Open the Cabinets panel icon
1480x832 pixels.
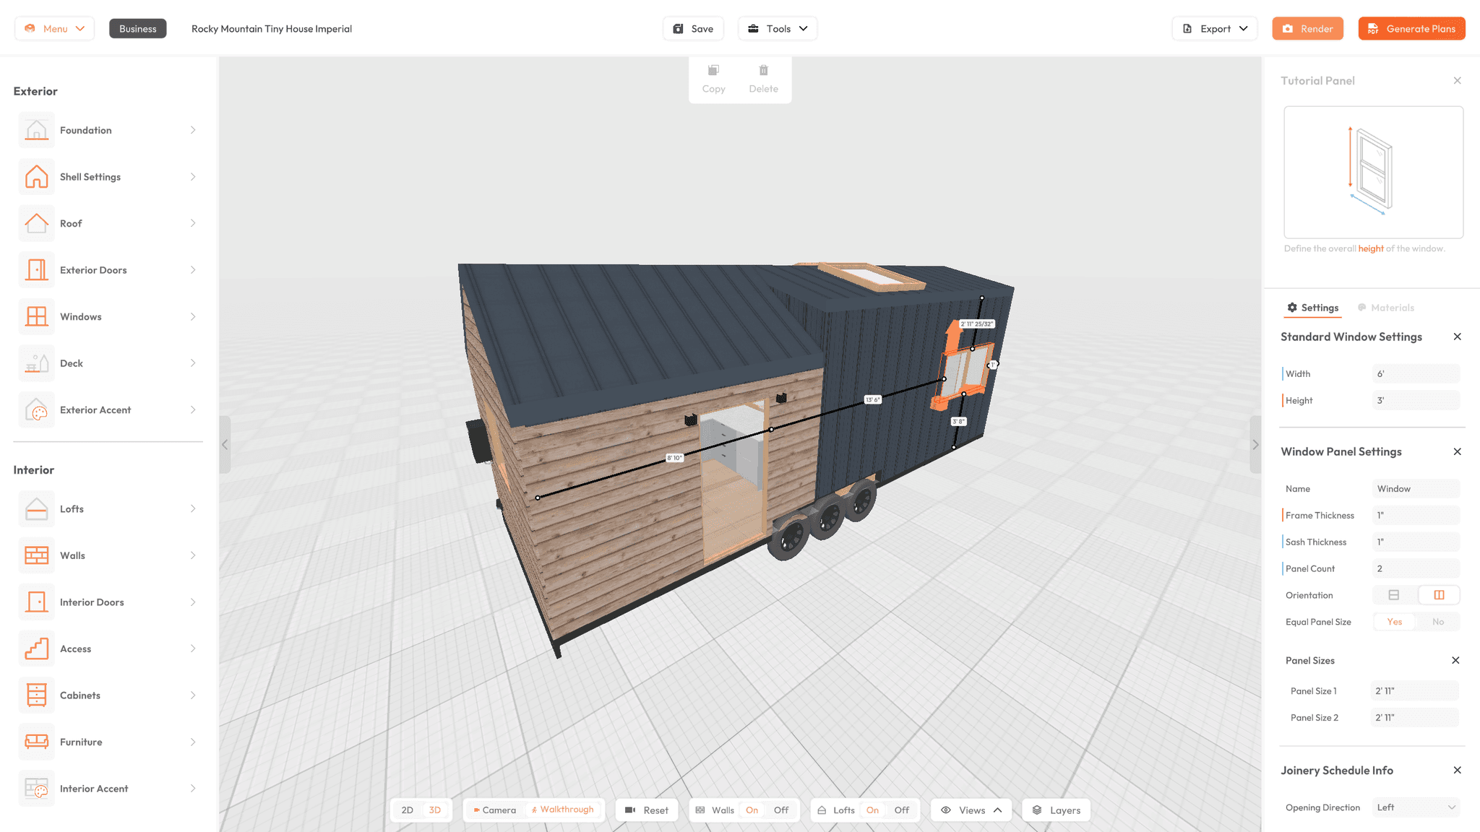pos(36,695)
